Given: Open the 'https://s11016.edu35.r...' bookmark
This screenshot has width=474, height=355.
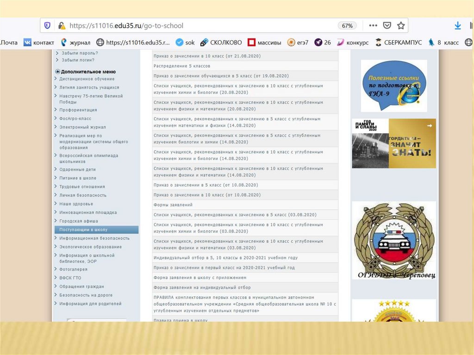Looking at the screenshot, I should pyautogui.click(x=133, y=43).
